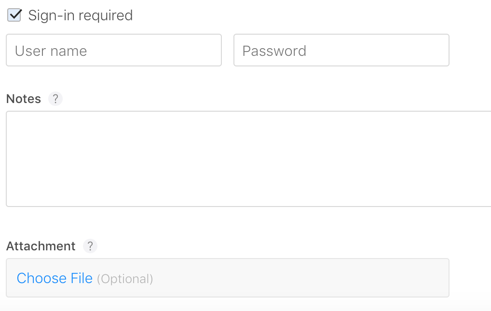Viewport: 491px width, 311px height.
Task: Open the Attachment help question-mark icon
Action: tap(90, 246)
